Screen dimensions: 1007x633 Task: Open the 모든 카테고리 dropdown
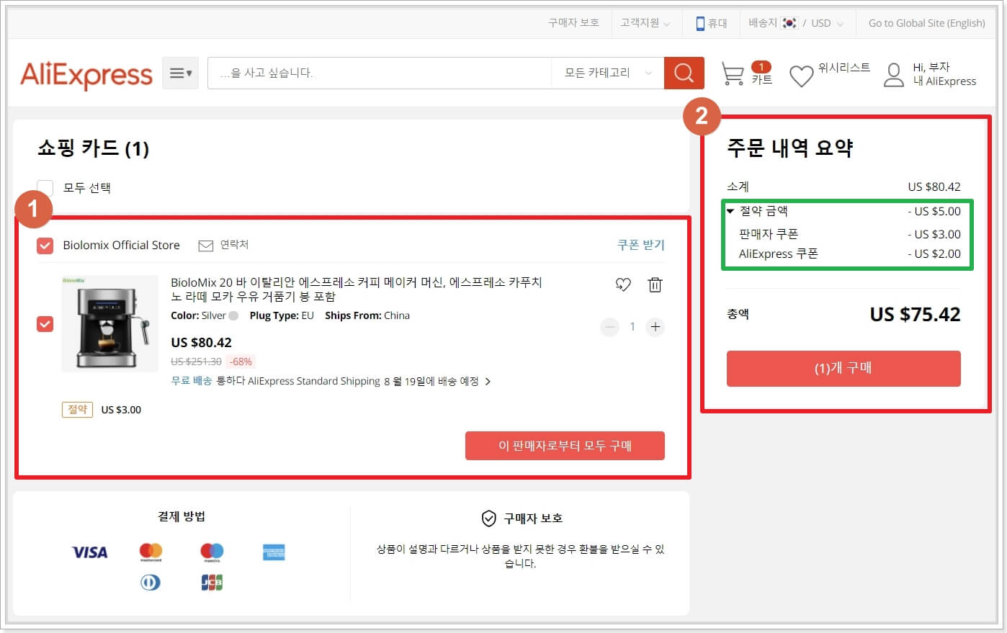(x=607, y=73)
